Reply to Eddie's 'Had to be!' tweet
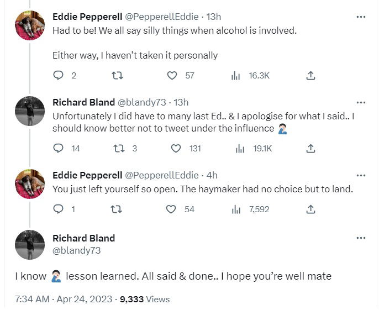 59,75
